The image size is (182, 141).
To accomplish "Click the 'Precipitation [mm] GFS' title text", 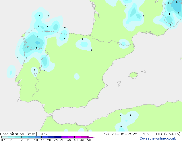I will pos(23,134).
